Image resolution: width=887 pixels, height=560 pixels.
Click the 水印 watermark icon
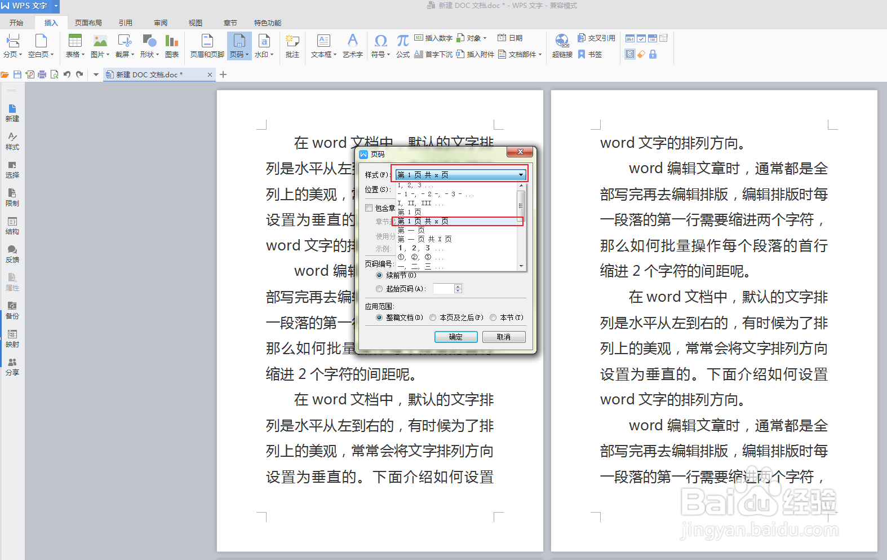pyautogui.click(x=264, y=41)
